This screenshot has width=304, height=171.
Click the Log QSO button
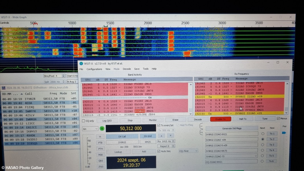click(x=107, y=121)
